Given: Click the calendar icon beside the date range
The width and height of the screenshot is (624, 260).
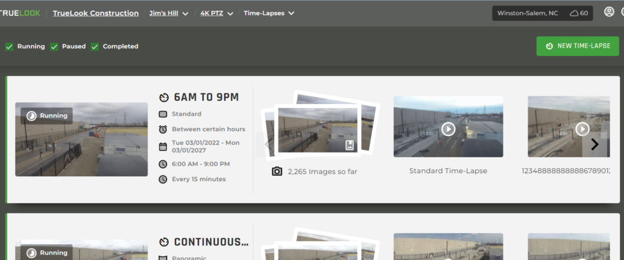Looking at the screenshot, I should 163,147.
